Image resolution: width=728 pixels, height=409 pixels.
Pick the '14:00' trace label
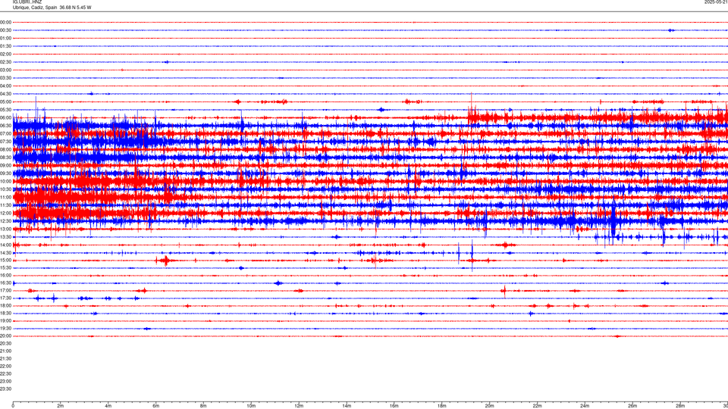click(x=5, y=245)
